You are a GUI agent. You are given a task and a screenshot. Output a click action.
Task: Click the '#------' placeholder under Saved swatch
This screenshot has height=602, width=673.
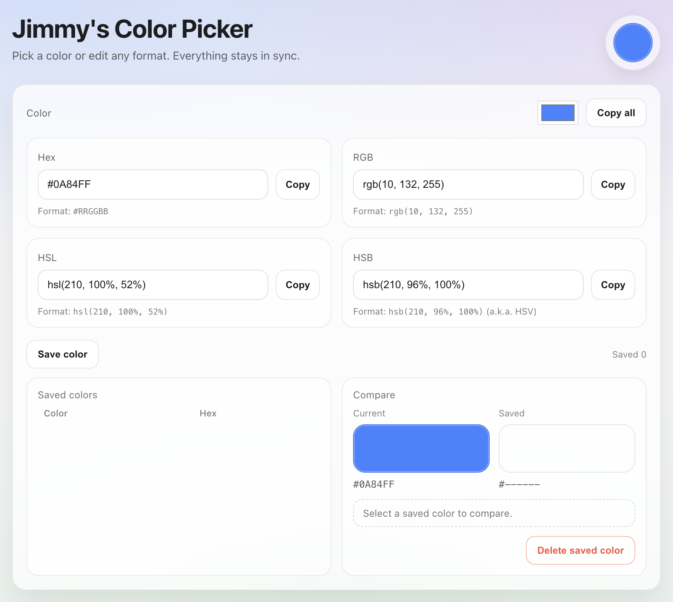tap(519, 484)
